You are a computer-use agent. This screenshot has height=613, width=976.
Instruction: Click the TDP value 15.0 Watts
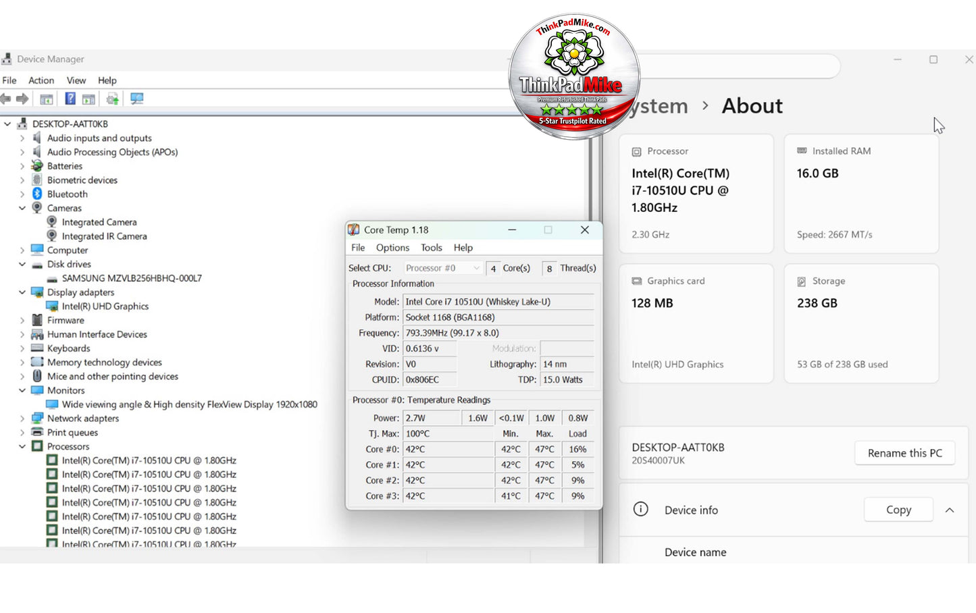coord(567,379)
